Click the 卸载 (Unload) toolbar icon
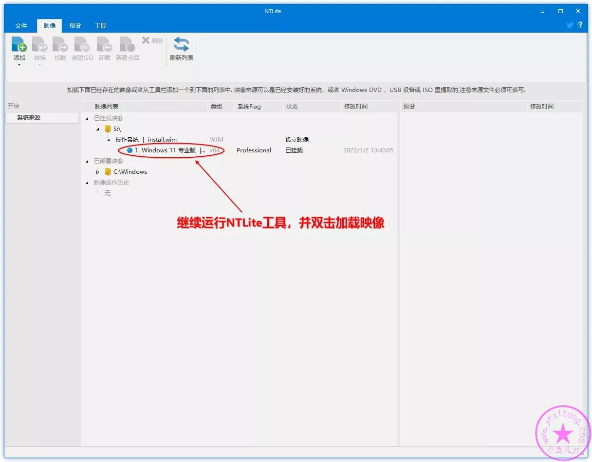Viewport: 592px width, 462px height. [104, 45]
